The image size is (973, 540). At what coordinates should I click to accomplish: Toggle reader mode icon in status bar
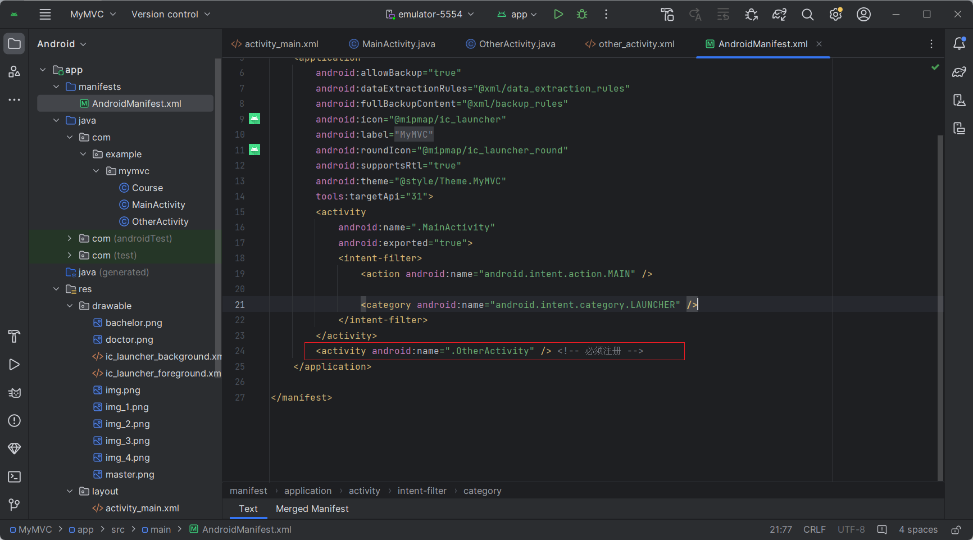[x=882, y=529]
